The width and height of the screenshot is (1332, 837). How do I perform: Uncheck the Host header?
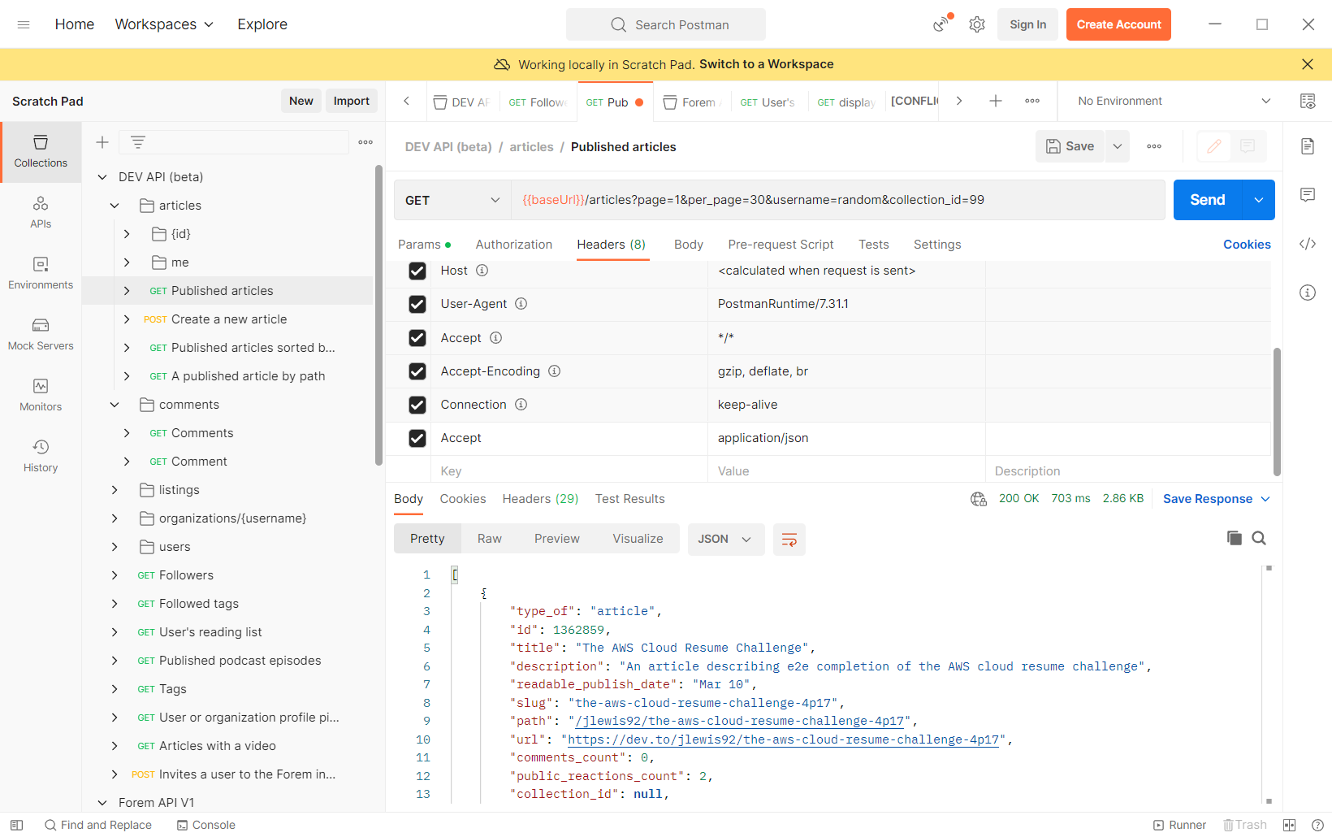click(417, 271)
